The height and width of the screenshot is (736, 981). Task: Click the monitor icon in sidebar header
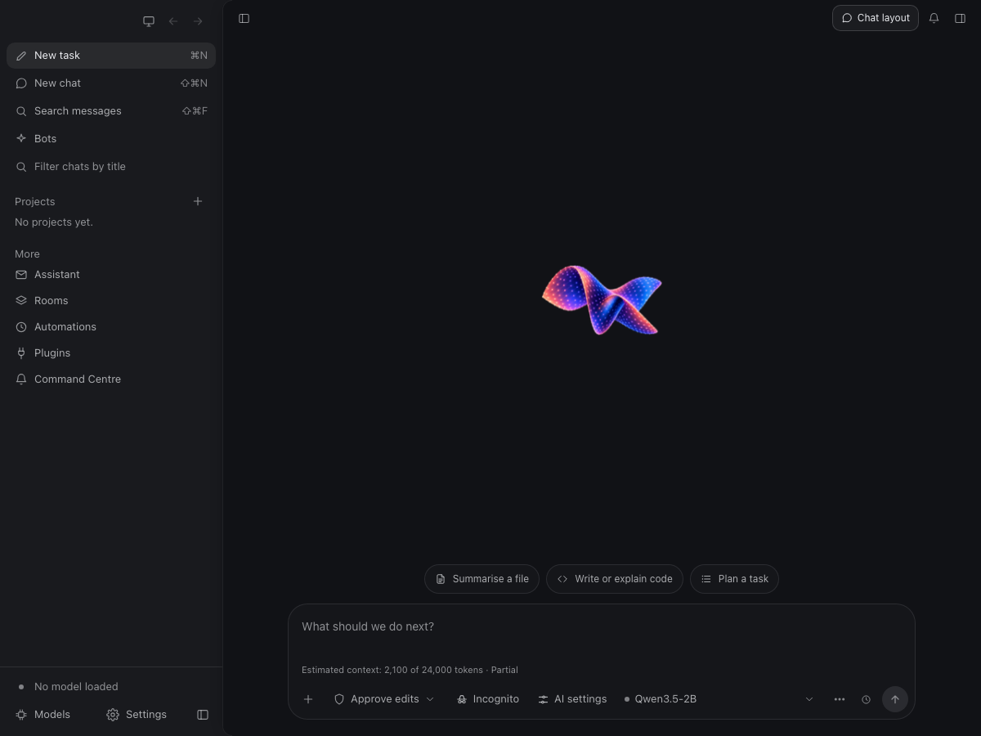click(149, 21)
